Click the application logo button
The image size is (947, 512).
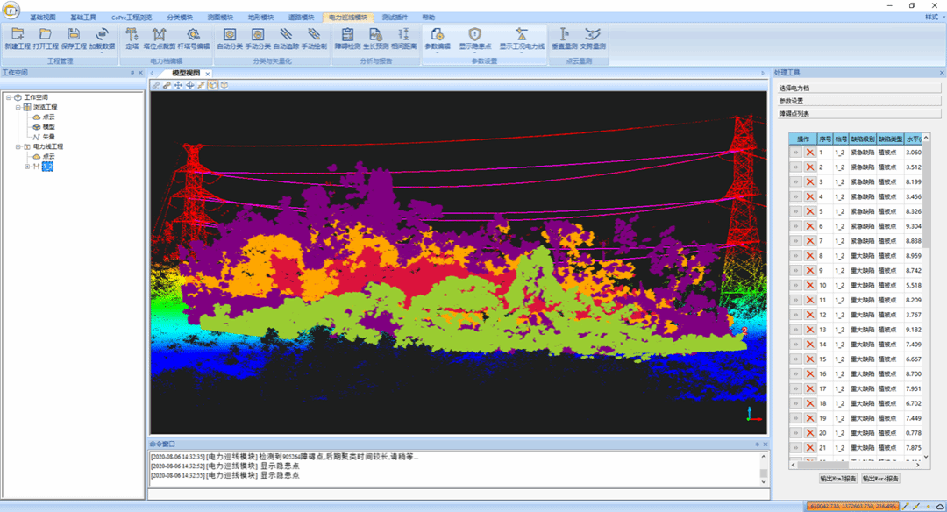[x=11, y=9]
